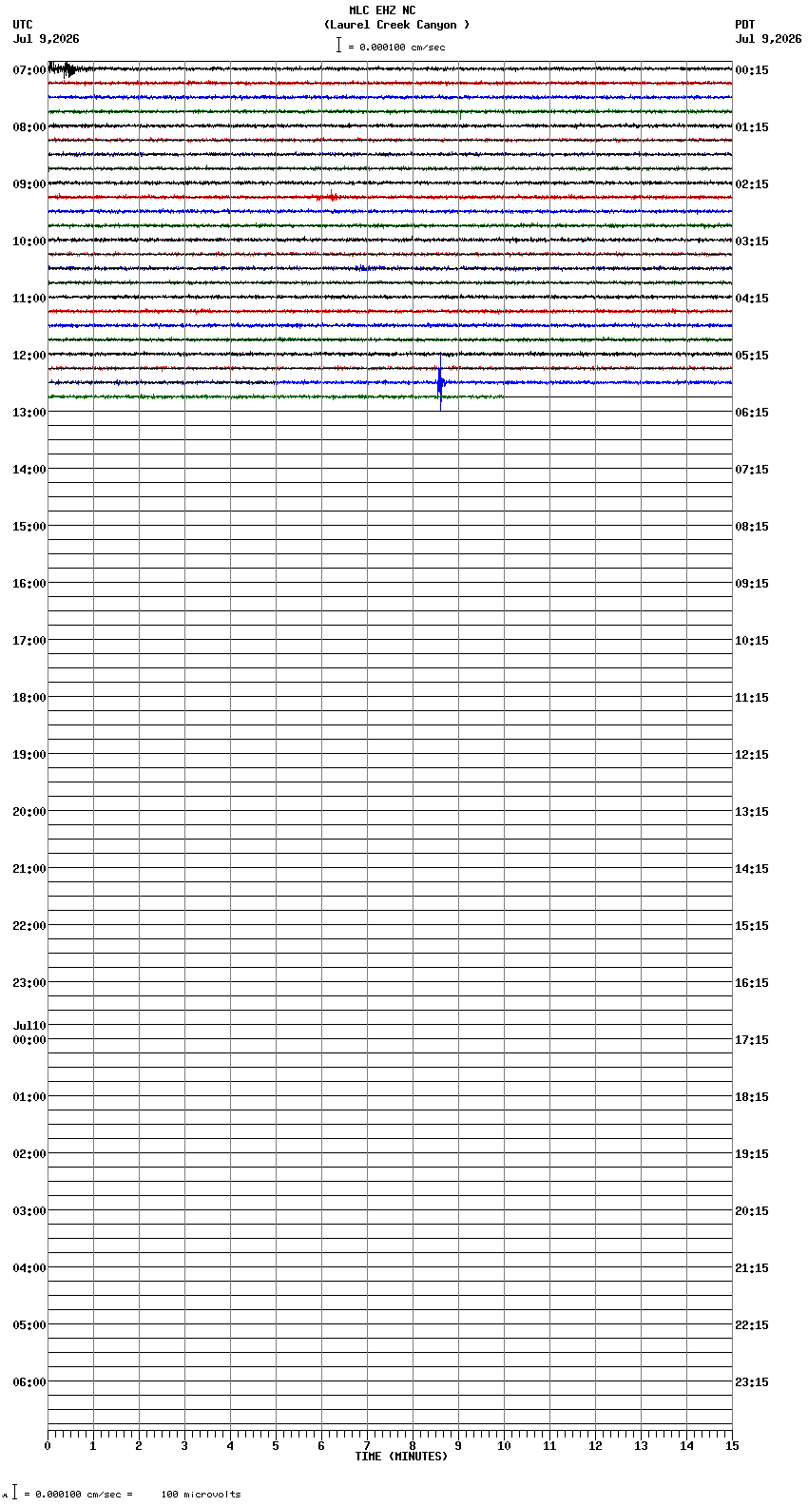
Task: Click the Jul10 date label
Action: (x=29, y=1026)
